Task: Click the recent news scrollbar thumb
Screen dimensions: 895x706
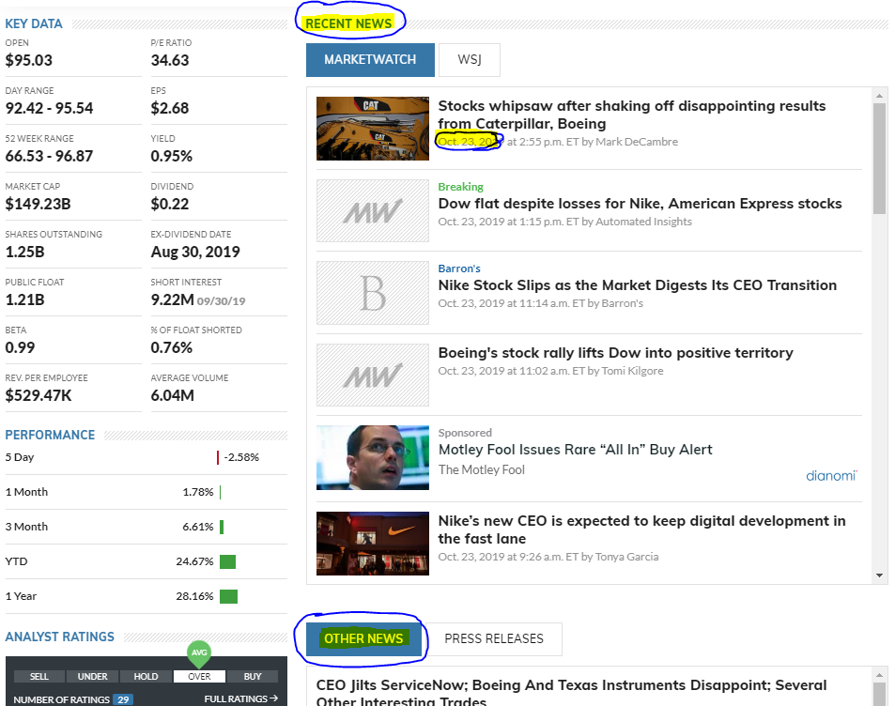Action: pos(879,159)
